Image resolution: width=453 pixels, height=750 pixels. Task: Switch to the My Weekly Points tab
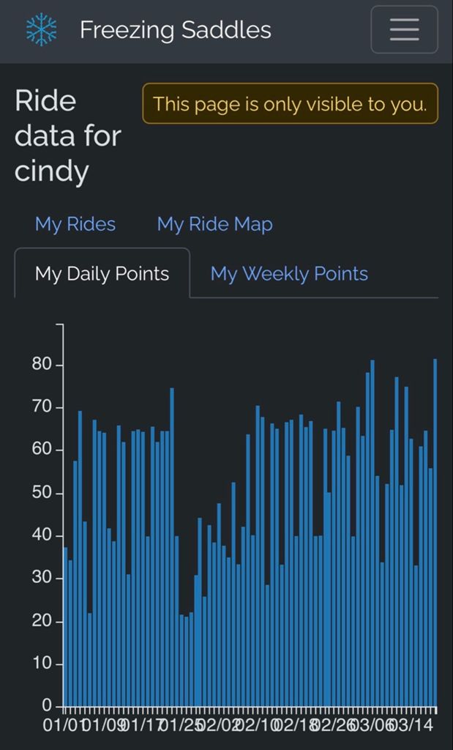coord(289,274)
